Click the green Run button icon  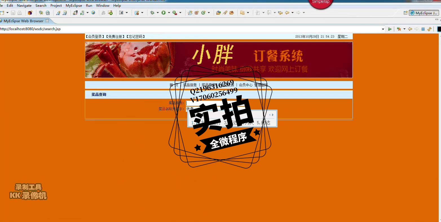tap(164, 13)
